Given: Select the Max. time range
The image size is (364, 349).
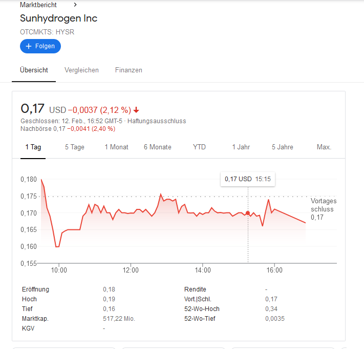Looking at the screenshot, I should [x=324, y=147].
